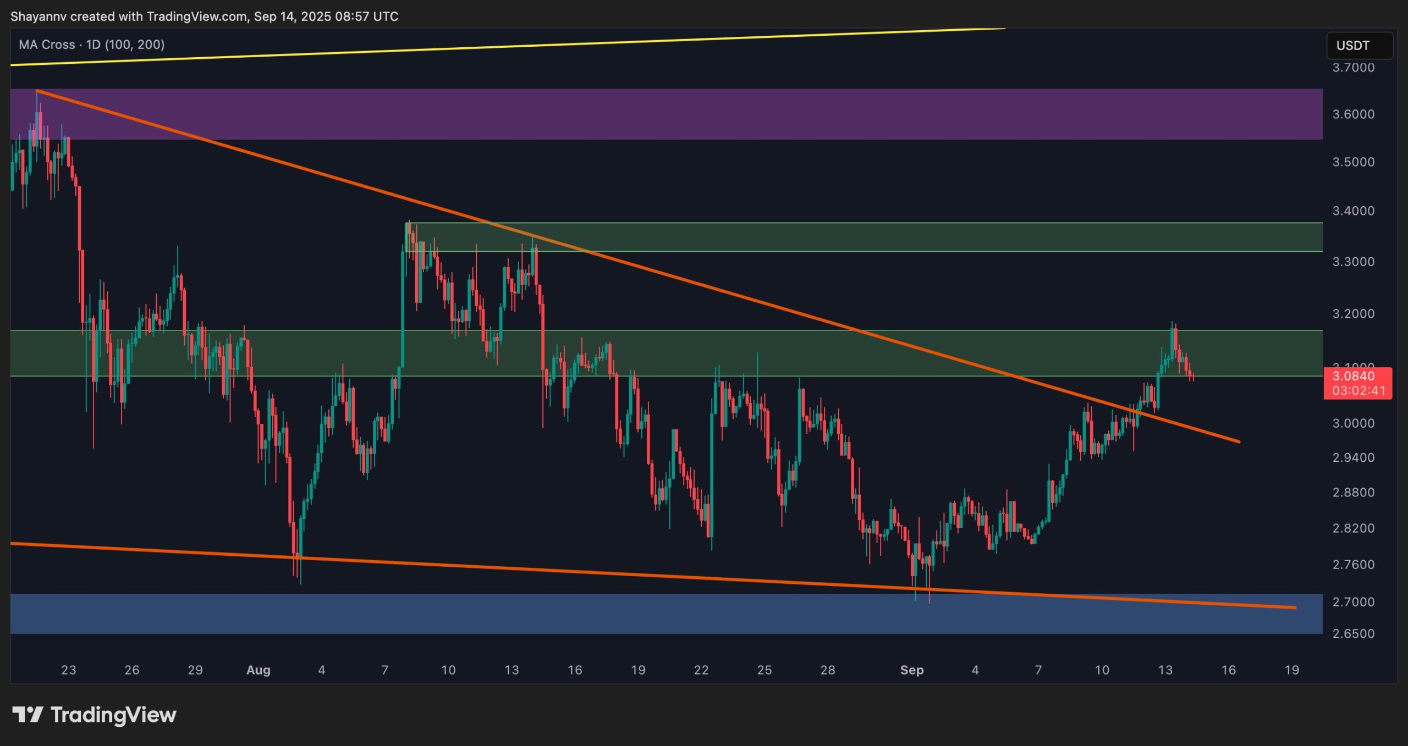The height and width of the screenshot is (746, 1408).
Task: Click the upper green zone near 3.3000
Action: (935, 237)
